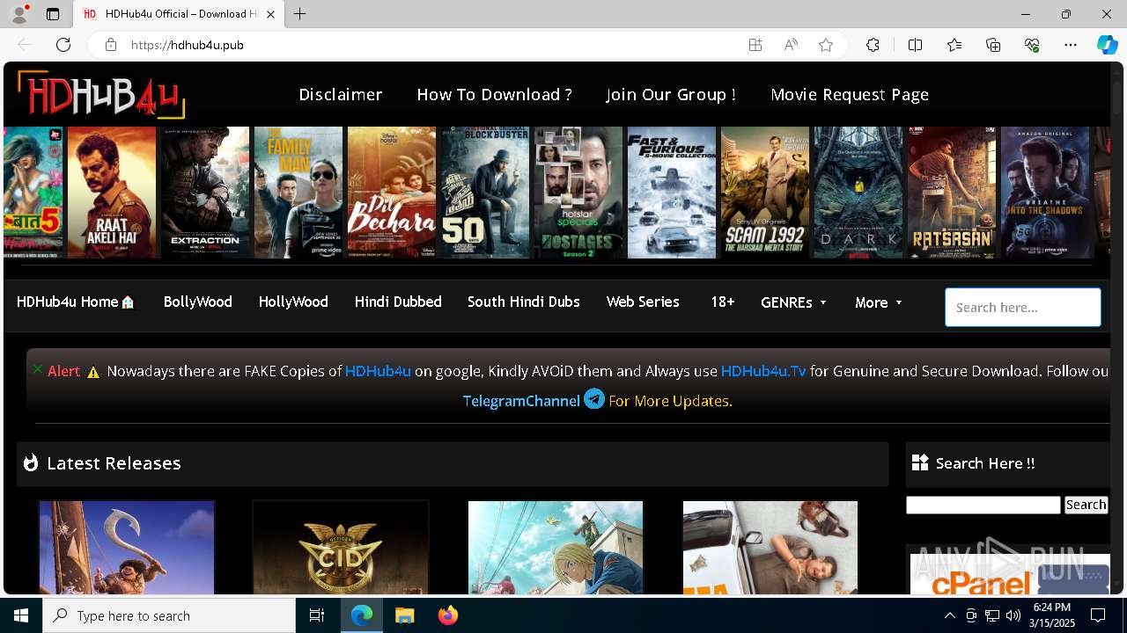The height and width of the screenshot is (633, 1127).
Task: Open browser Extensions icon
Action: [x=873, y=45]
